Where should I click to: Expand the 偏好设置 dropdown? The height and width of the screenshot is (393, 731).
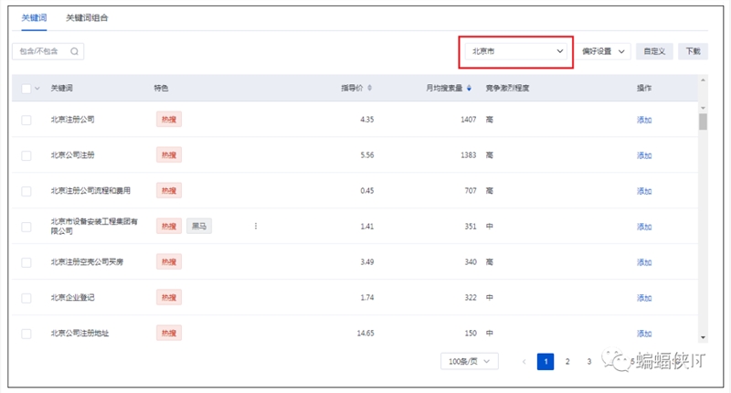[604, 52]
